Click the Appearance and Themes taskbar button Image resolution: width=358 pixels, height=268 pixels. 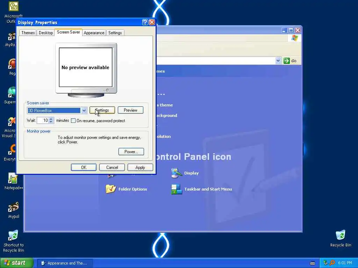(65, 263)
